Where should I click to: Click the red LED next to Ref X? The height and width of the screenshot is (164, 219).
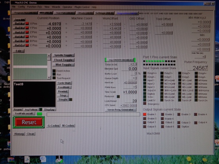coord(27,24)
